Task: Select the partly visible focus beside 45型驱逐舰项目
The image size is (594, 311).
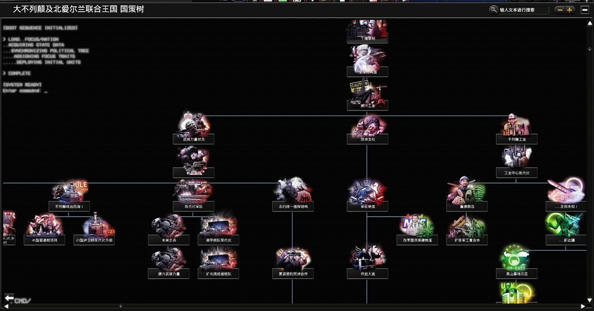Action: [9, 228]
